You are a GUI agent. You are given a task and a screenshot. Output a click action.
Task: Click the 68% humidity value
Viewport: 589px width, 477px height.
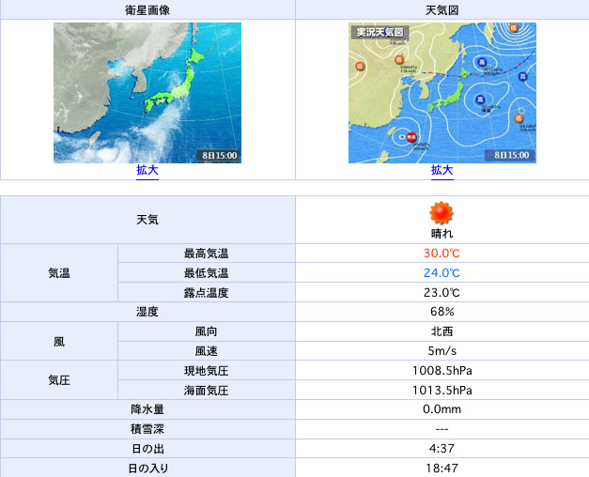[442, 312]
